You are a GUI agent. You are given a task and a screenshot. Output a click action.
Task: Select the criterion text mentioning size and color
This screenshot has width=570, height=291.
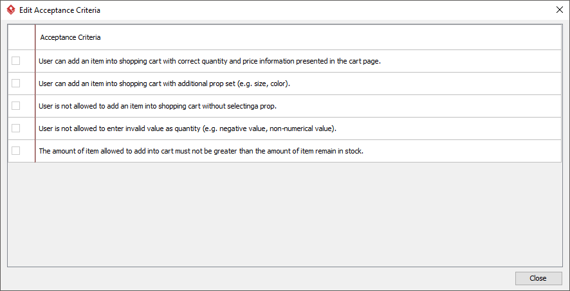(164, 84)
